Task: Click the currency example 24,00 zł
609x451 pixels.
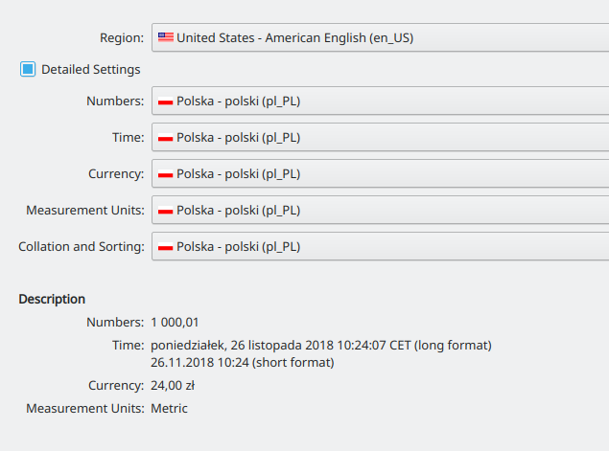Action: pos(173,386)
